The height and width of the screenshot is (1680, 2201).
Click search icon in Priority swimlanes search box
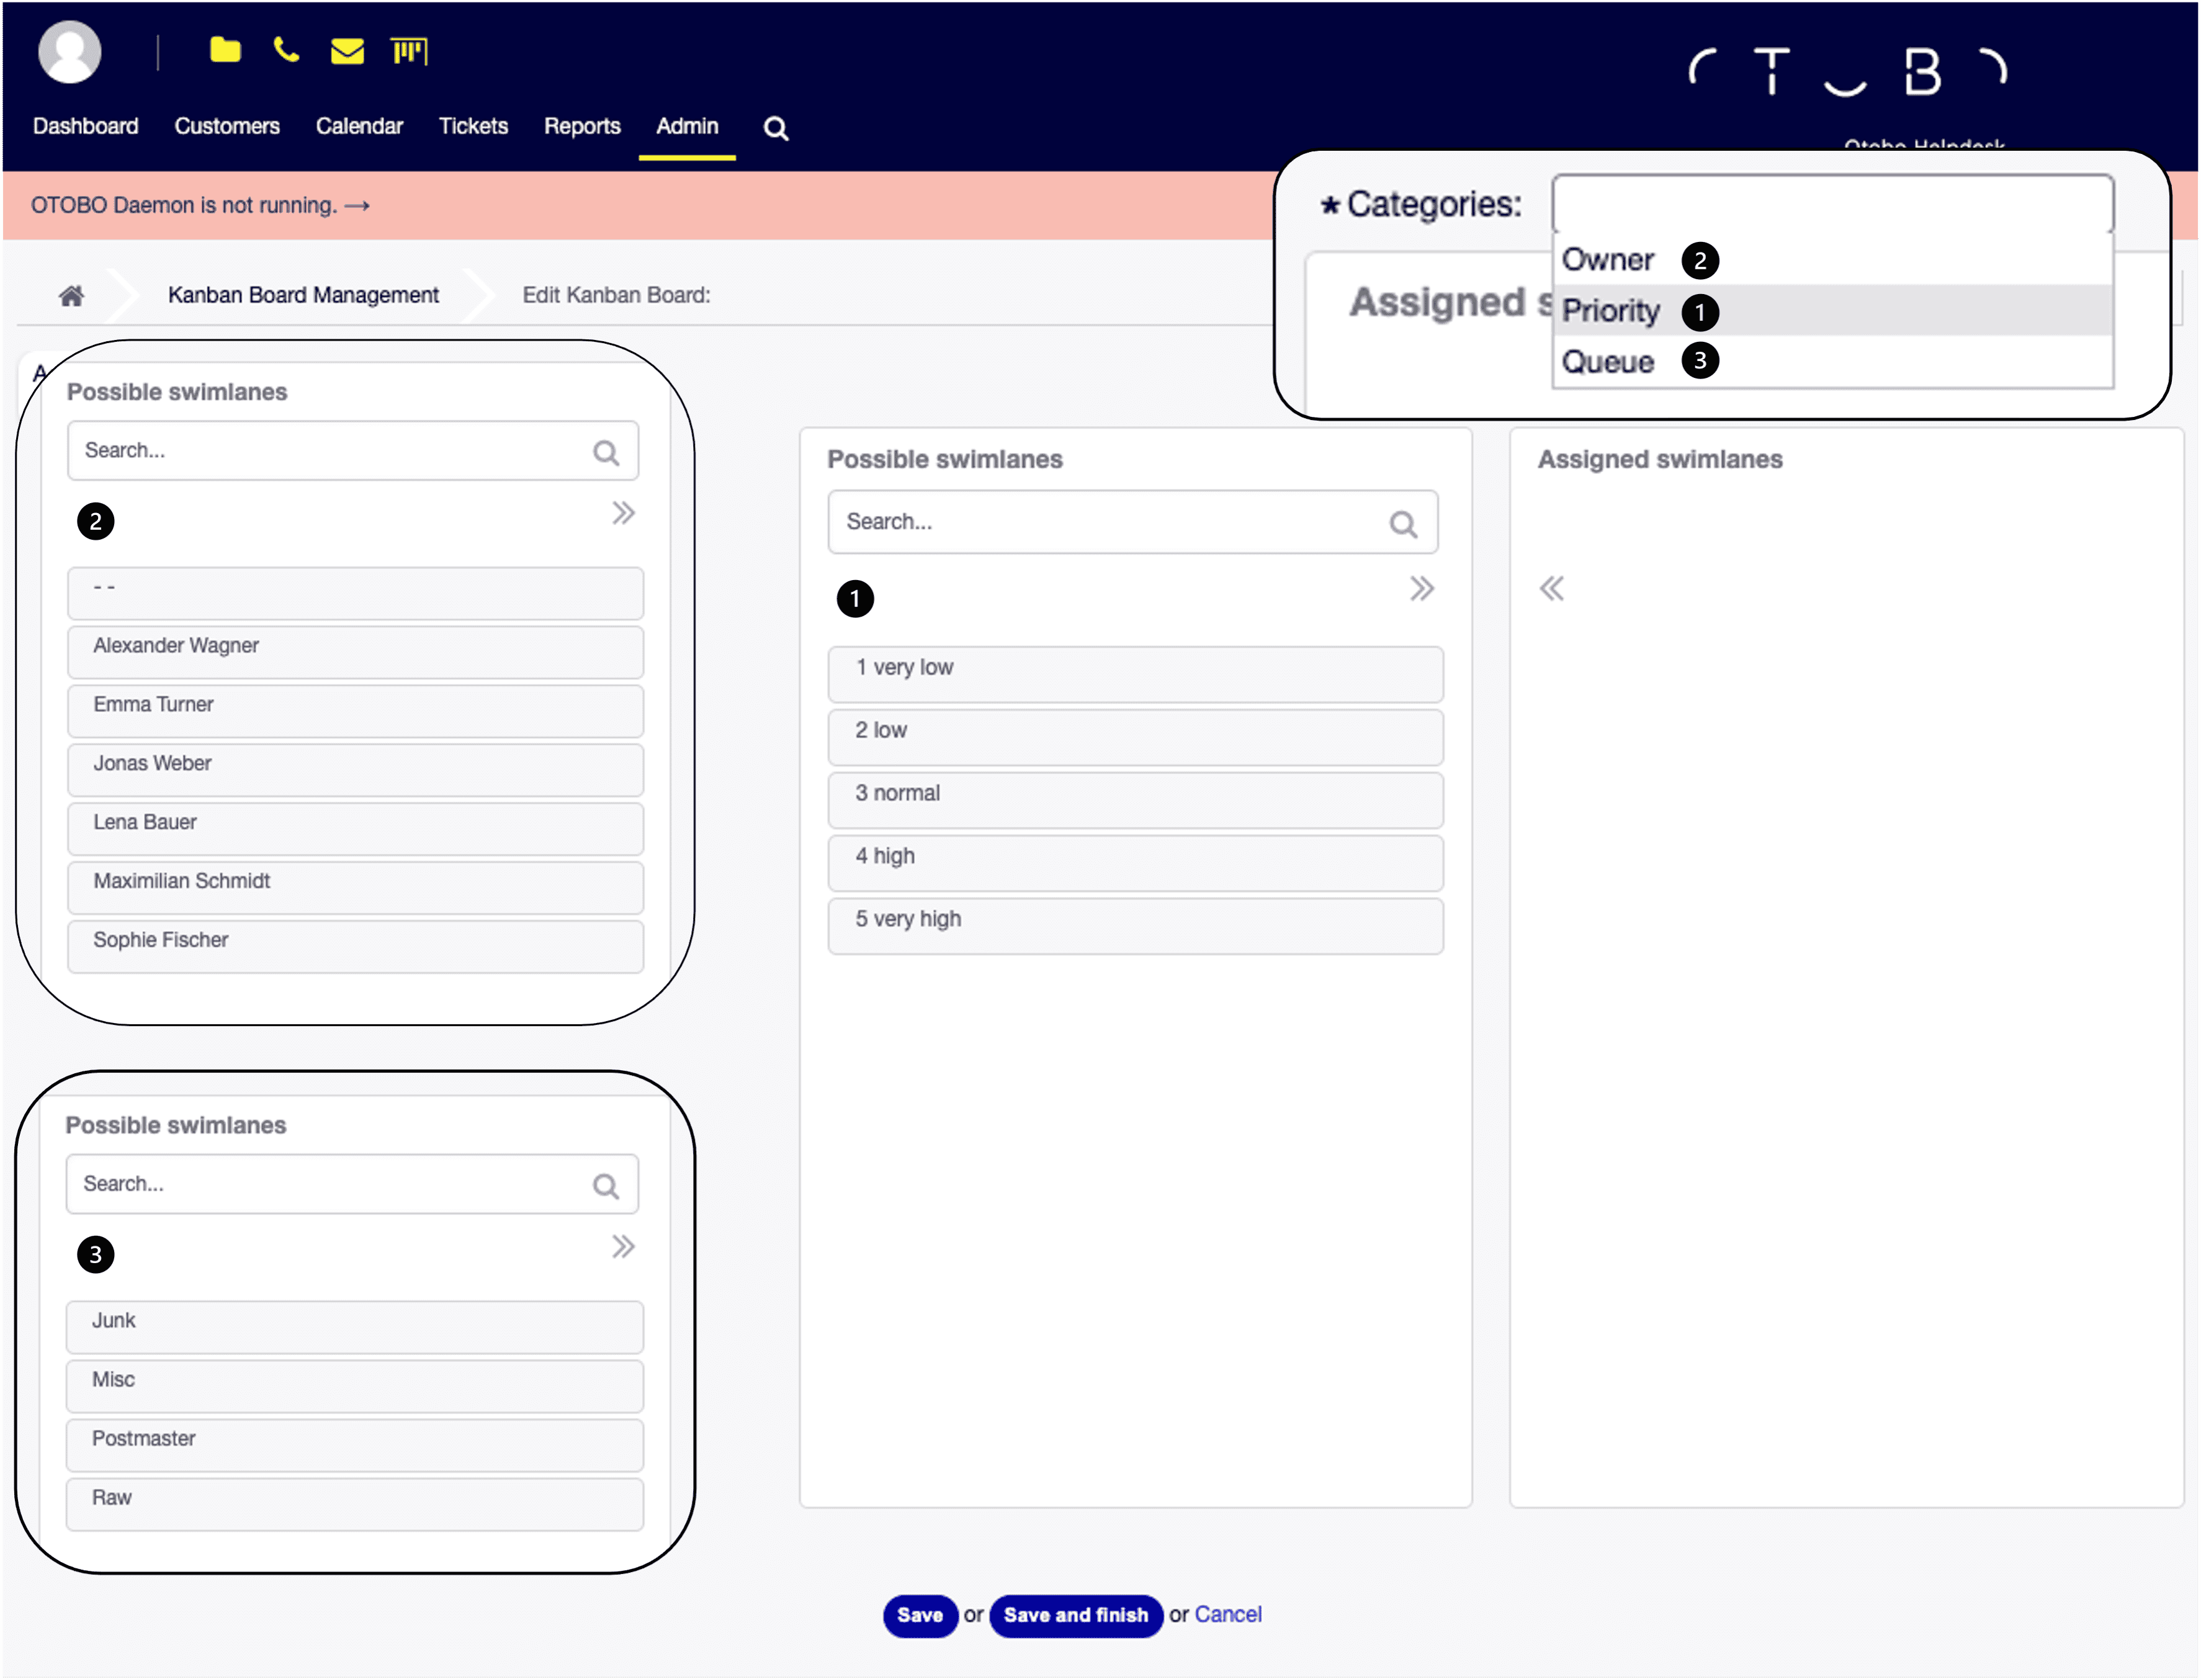[1403, 524]
